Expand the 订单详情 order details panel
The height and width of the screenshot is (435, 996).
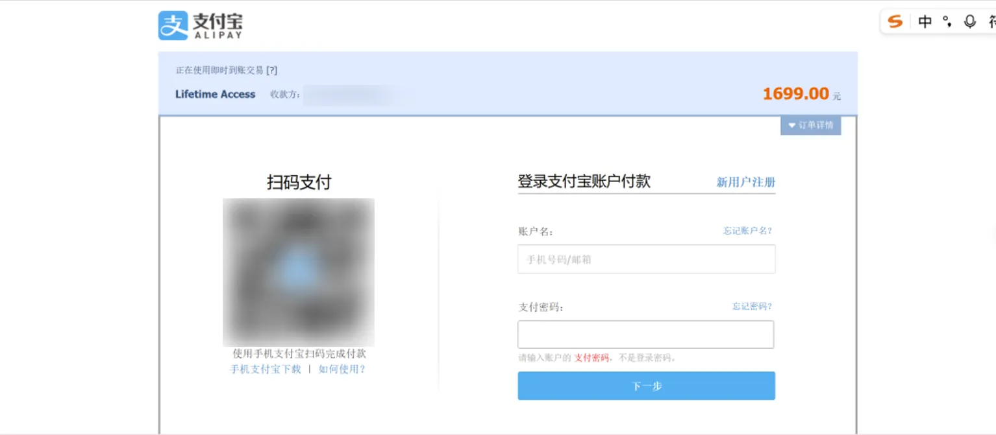pos(810,125)
